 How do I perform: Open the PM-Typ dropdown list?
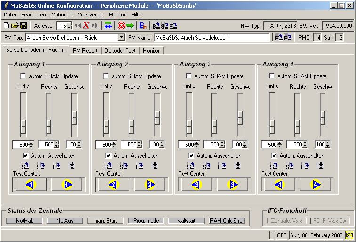coord(121,37)
